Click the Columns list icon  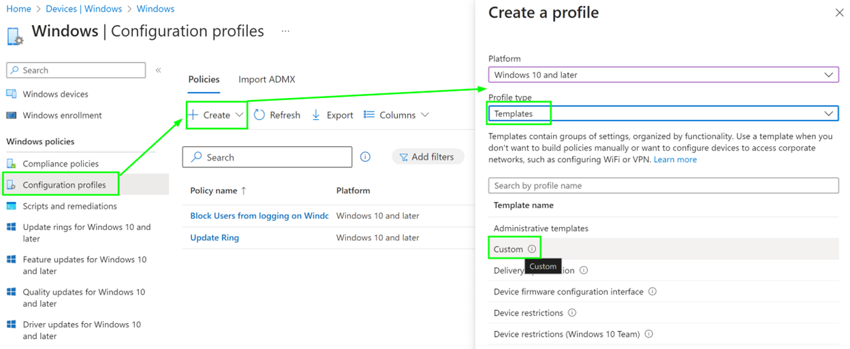369,115
